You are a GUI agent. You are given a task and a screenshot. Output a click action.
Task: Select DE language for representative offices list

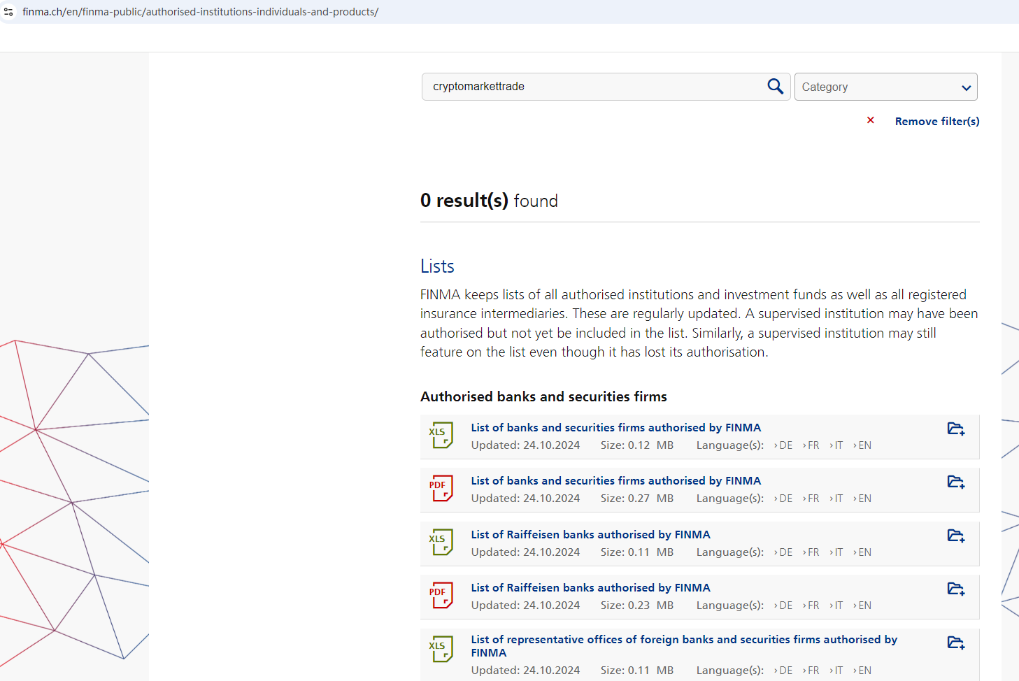coord(783,671)
